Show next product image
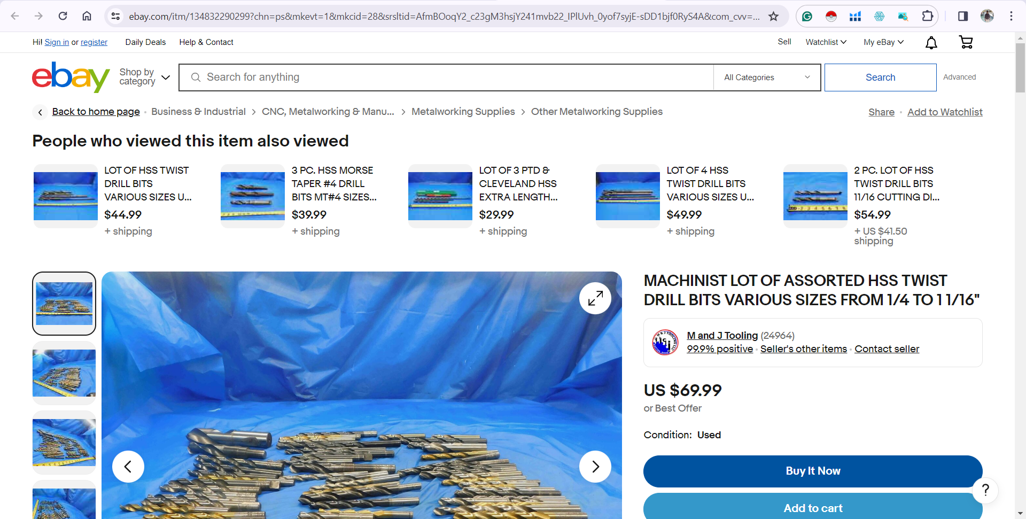The height and width of the screenshot is (519, 1026). tap(595, 467)
